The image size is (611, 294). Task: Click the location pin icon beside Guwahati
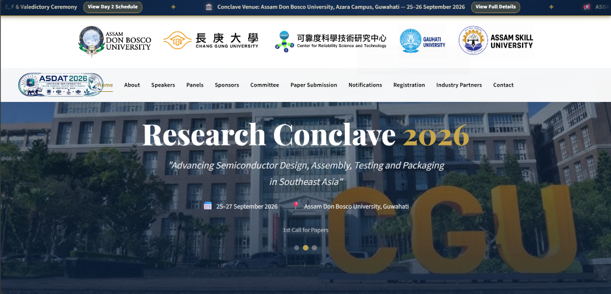pyautogui.click(x=296, y=206)
